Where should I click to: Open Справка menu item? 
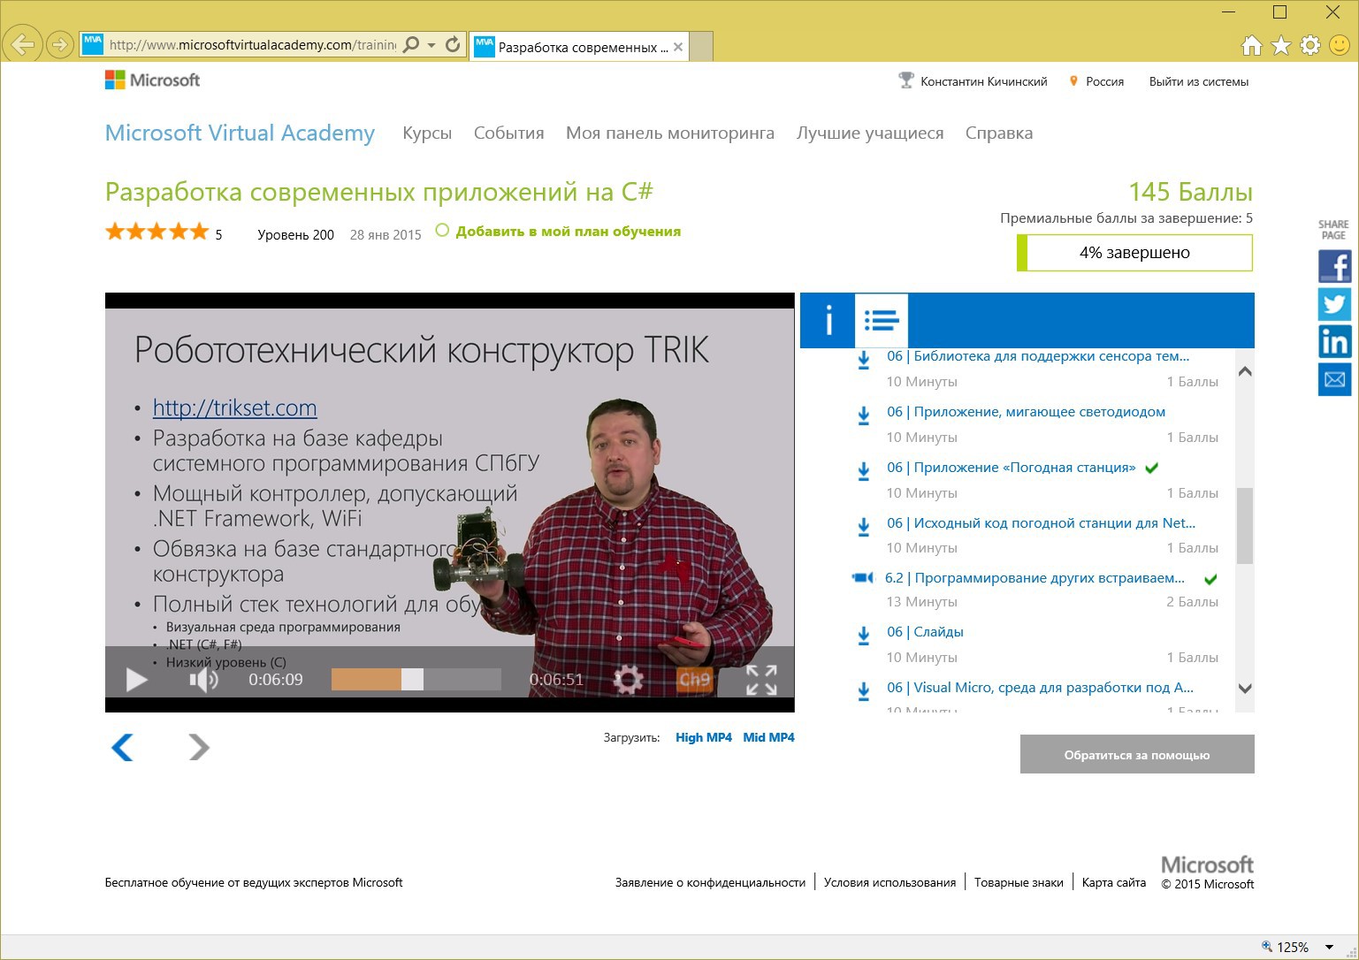(x=999, y=133)
